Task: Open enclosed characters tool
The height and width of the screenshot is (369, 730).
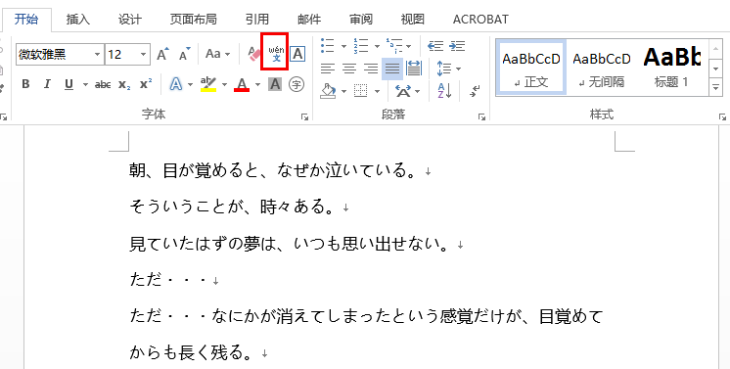Action: 297,84
